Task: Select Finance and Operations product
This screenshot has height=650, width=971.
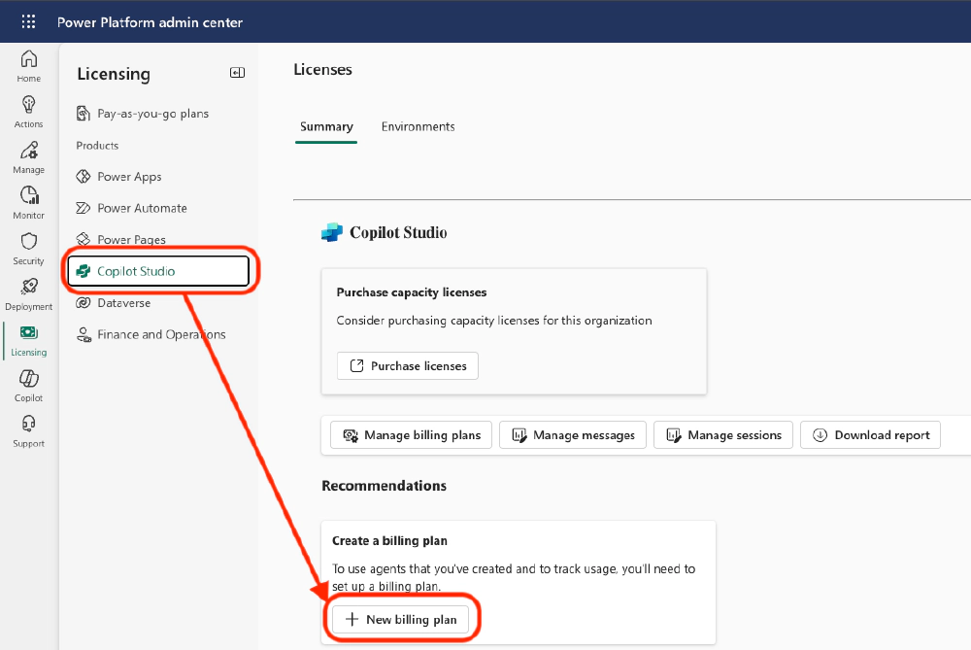Action: click(x=151, y=334)
